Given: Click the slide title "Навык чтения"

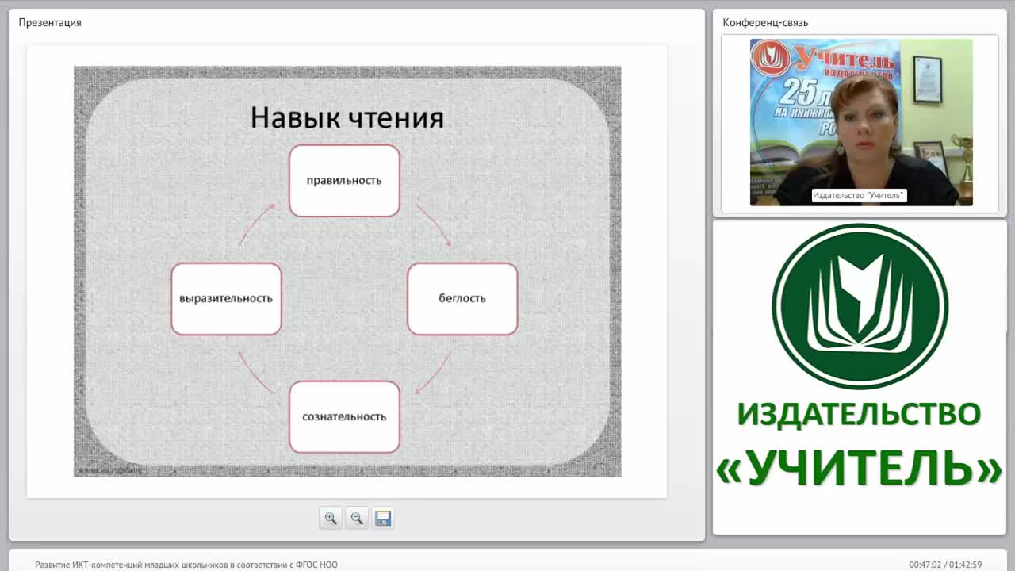Looking at the screenshot, I should (x=347, y=117).
